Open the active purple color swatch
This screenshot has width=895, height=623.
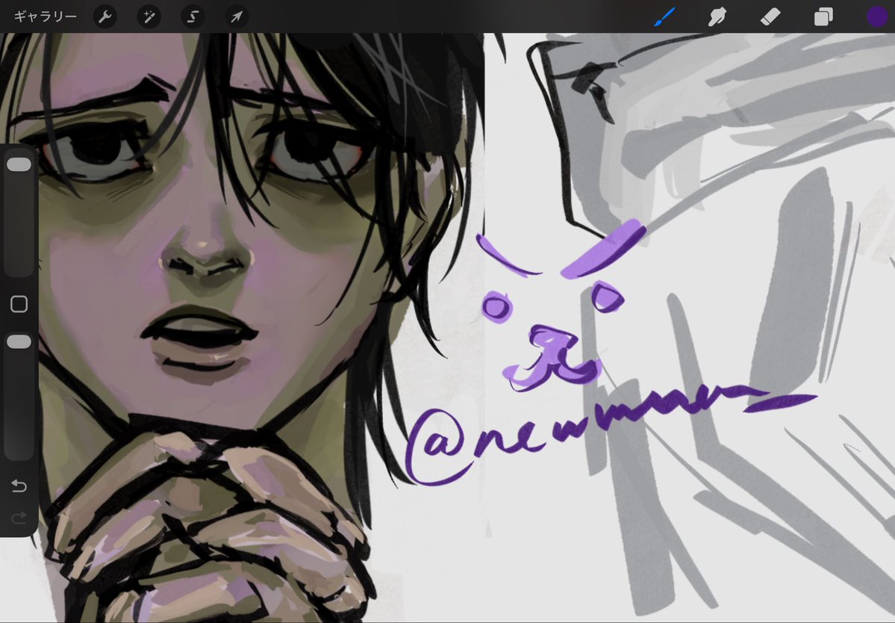[877, 16]
